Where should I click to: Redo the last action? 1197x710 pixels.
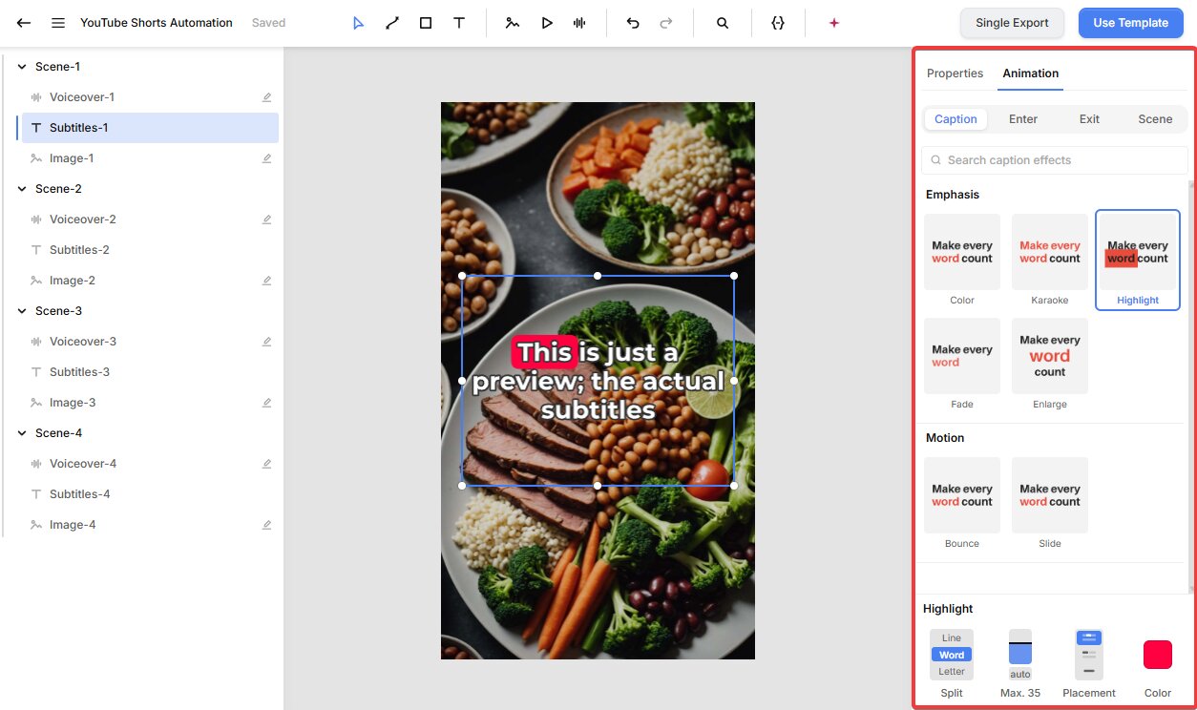666,23
